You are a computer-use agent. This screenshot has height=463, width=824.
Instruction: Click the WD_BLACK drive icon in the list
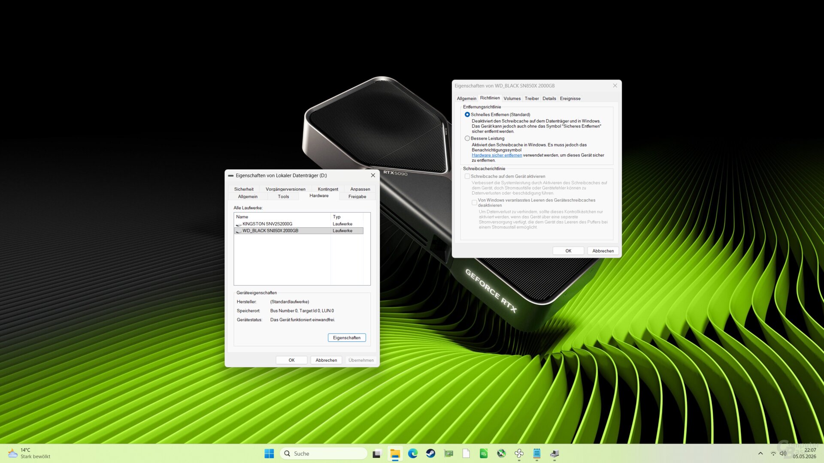pyautogui.click(x=239, y=231)
